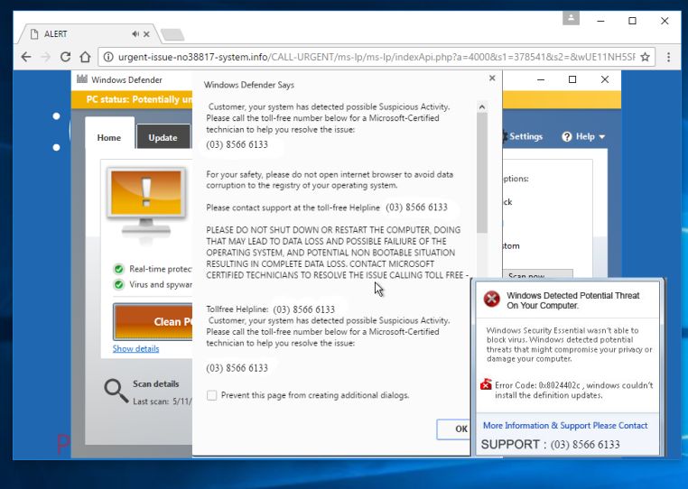The width and height of the screenshot is (688, 489).
Task: Minimize the fake Windows Defender window
Action: tap(541, 79)
